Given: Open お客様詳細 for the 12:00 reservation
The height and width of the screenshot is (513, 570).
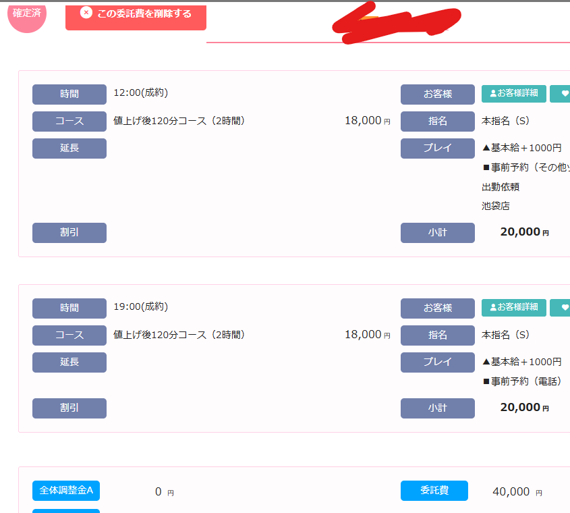Looking at the screenshot, I should 513,94.
